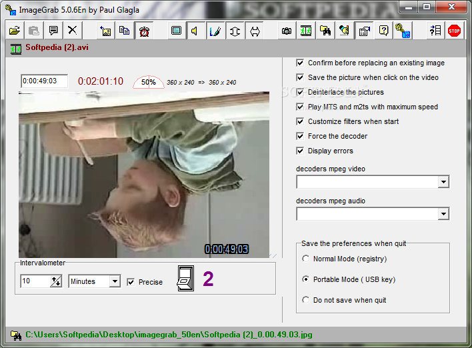Toggle the alarm clock intervalometer icon

[x=144, y=31]
